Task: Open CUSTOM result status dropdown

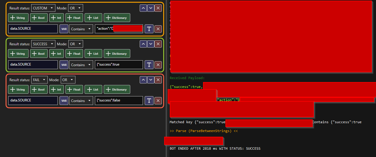Action: click(43, 8)
